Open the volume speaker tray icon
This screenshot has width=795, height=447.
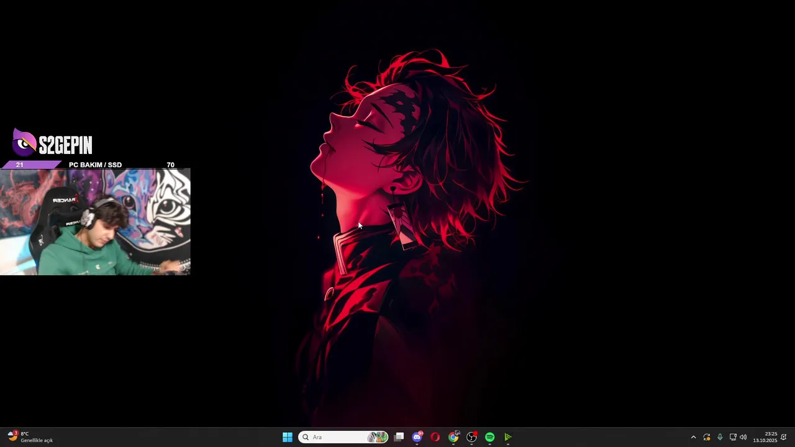point(743,437)
